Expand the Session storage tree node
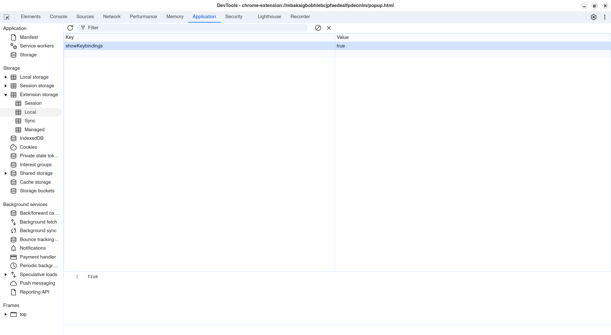 (x=6, y=86)
